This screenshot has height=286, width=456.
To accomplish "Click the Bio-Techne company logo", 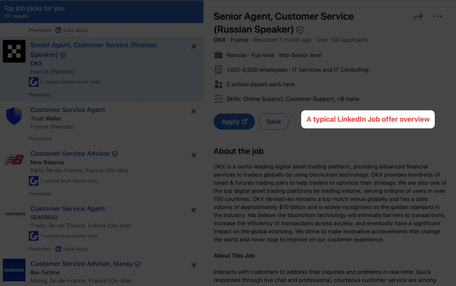I will click(14, 270).
